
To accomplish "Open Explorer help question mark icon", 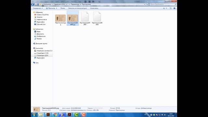I will tap(175, 8).
